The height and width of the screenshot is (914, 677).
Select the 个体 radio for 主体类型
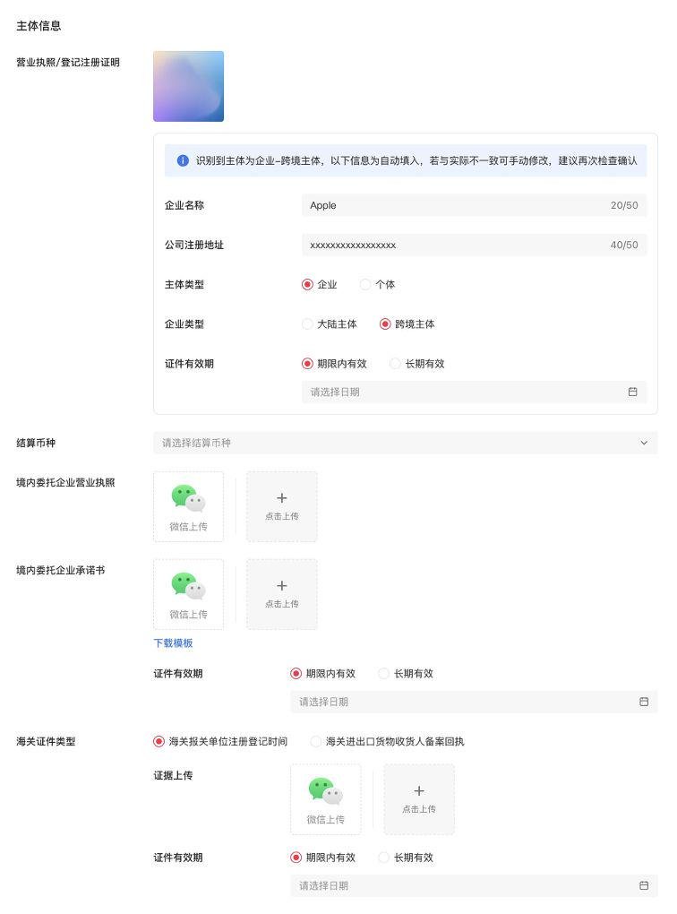coord(365,284)
